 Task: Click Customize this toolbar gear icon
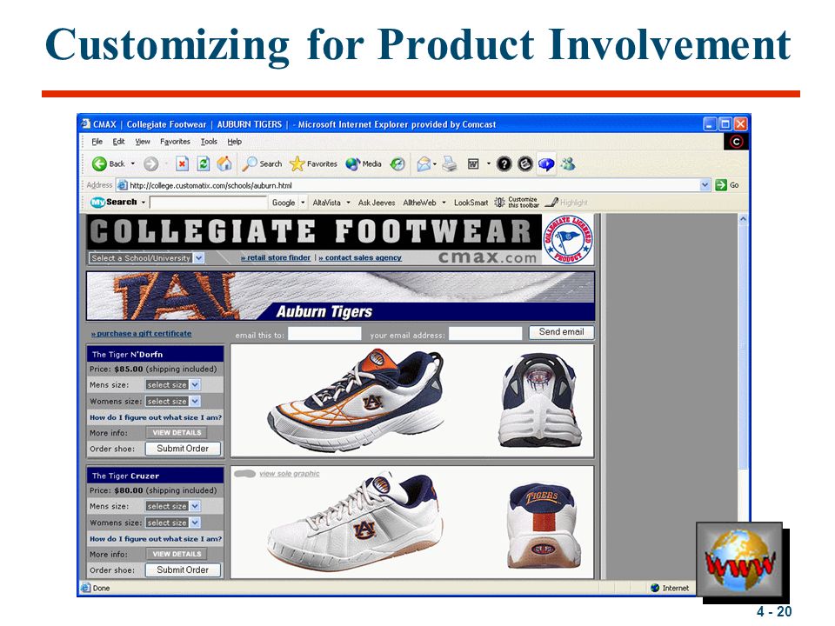(499, 203)
